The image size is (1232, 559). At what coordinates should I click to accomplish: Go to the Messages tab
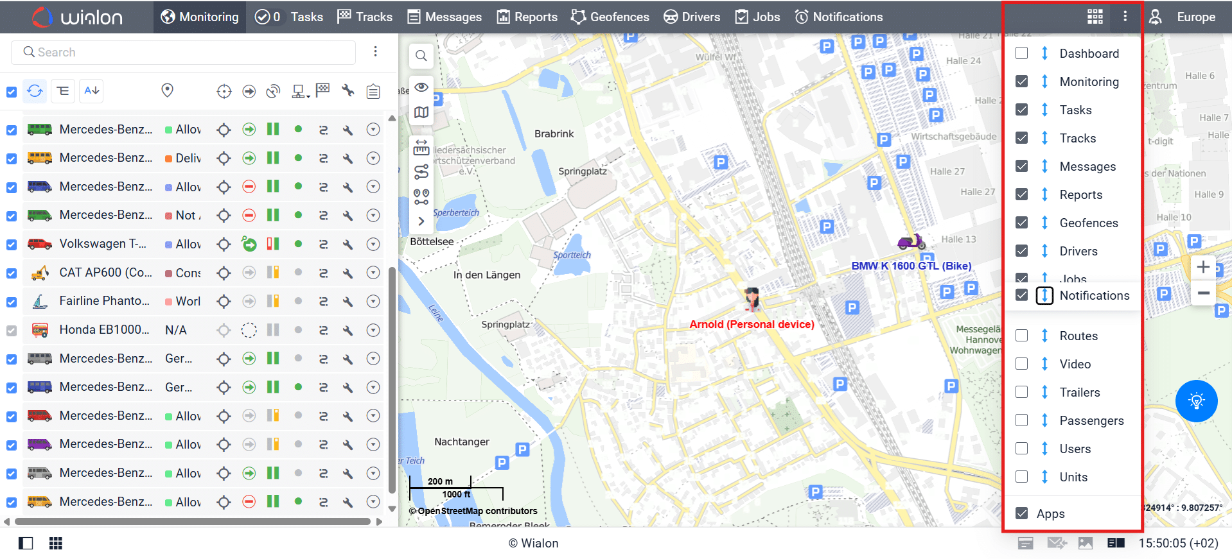[x=444, y=17]
